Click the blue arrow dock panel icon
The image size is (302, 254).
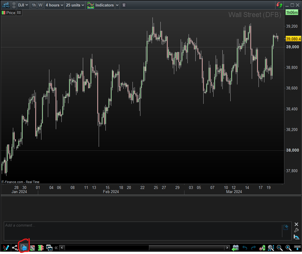pos(296,237)
